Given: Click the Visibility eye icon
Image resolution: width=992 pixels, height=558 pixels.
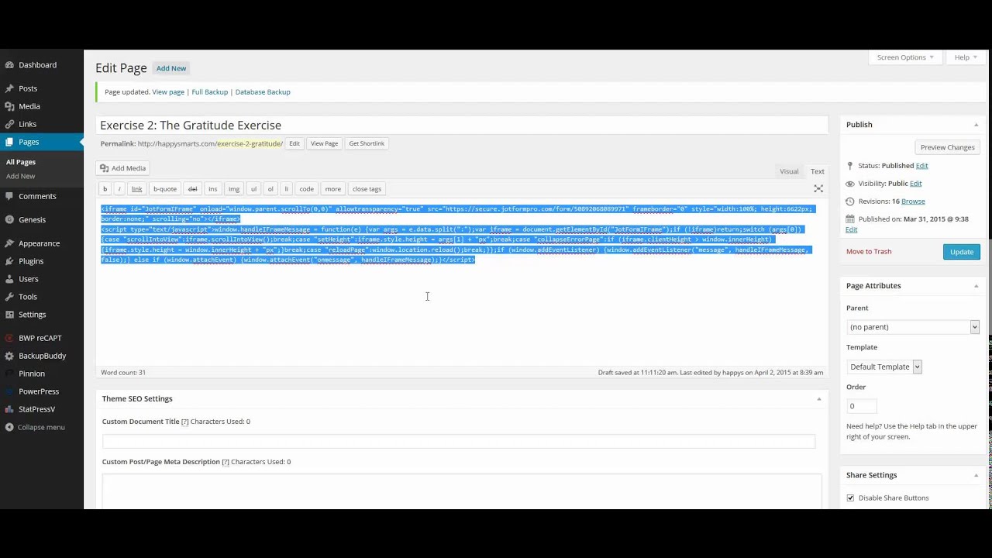Looking at the screenshot, I should point(850,184).
